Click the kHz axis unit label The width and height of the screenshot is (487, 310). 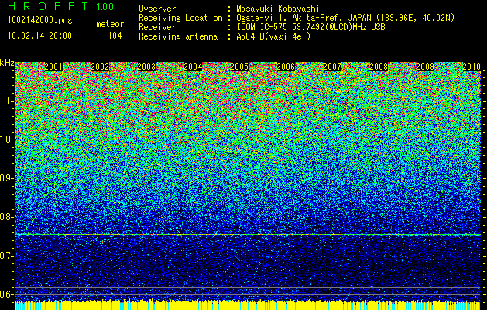(x=7, y=63)
